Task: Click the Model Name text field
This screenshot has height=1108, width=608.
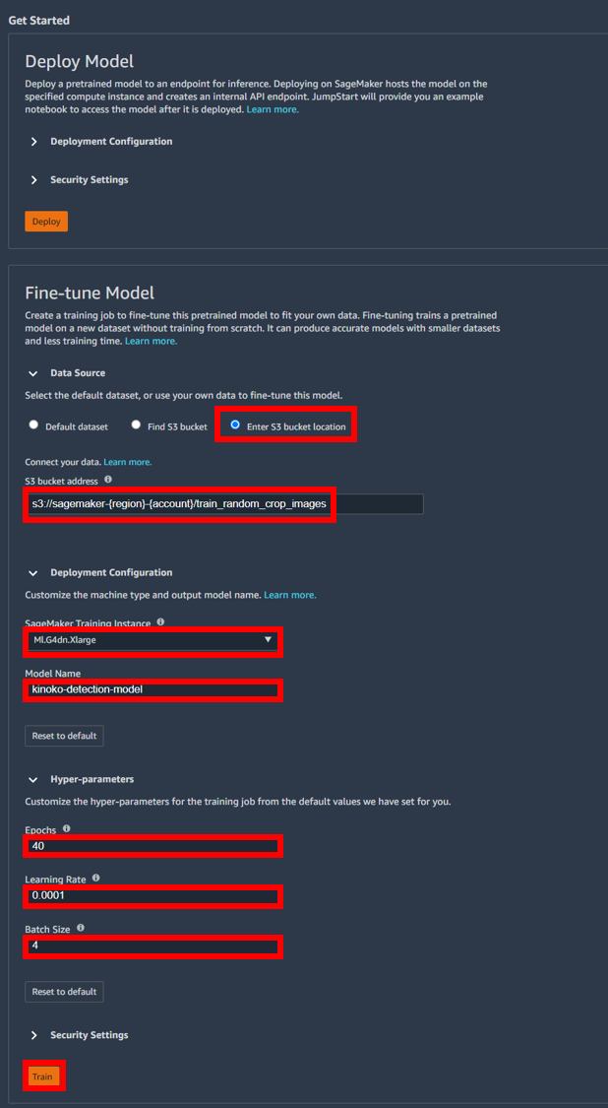Action: click(x=152, y=689)
